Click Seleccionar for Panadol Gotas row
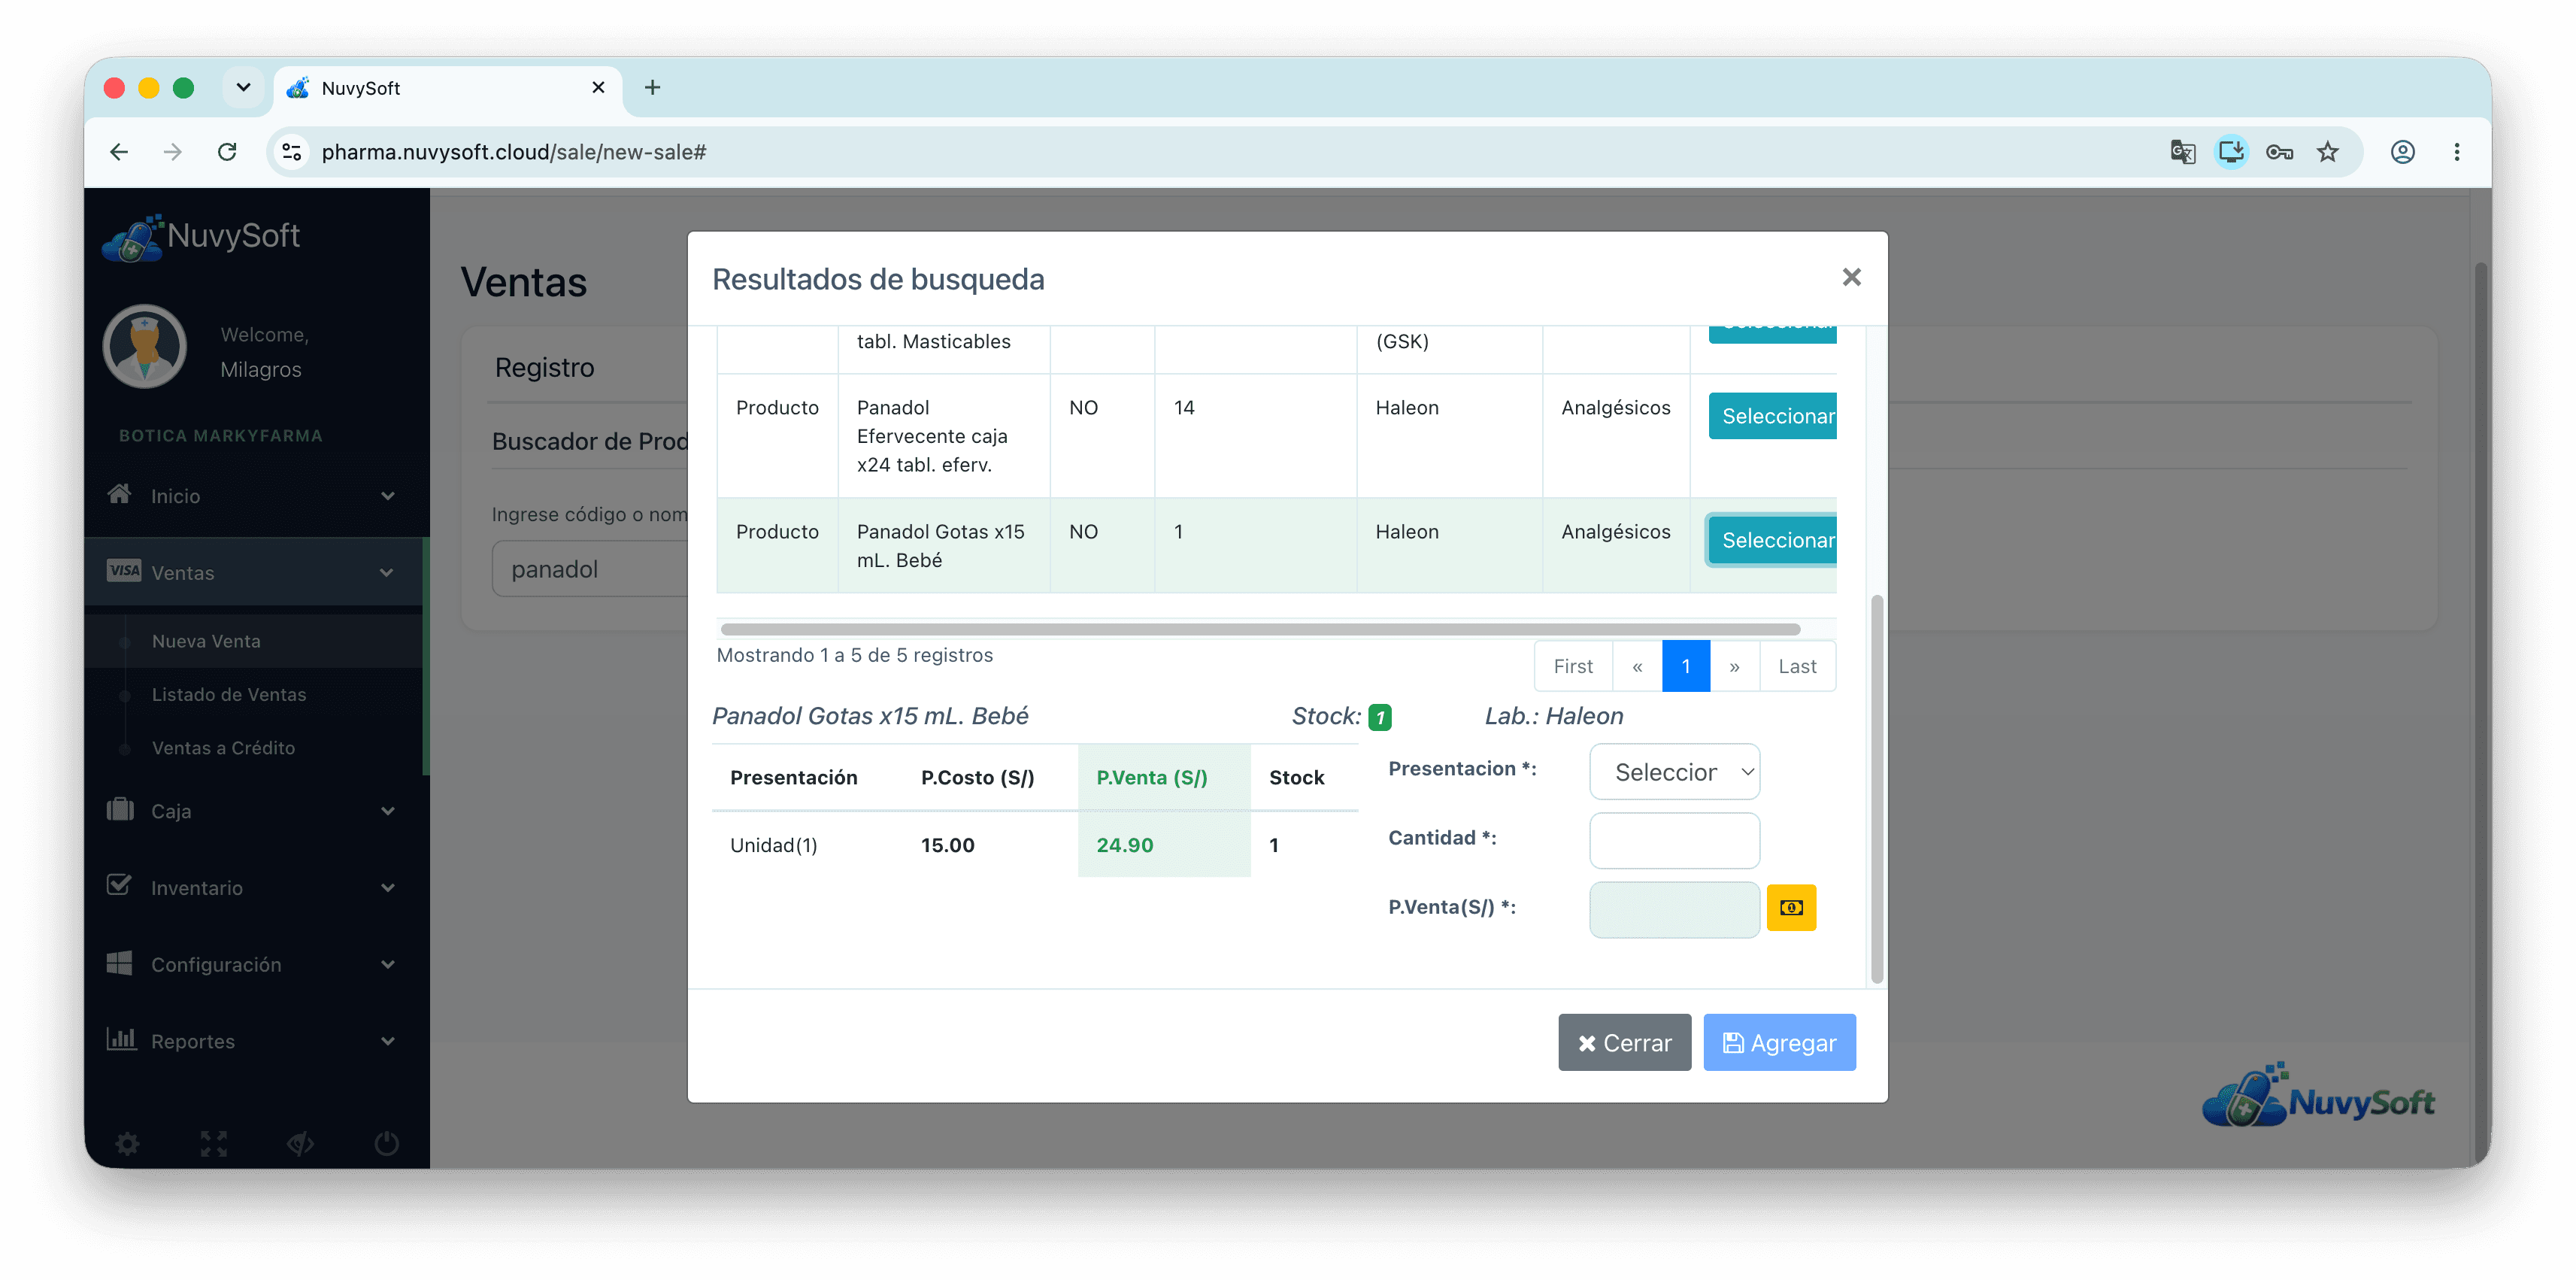This screenshot has height=1280, width=2576. [x=1773, y=540]
